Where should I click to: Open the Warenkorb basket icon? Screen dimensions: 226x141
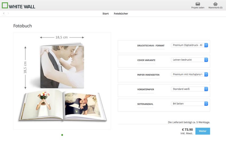coord(215,4)
